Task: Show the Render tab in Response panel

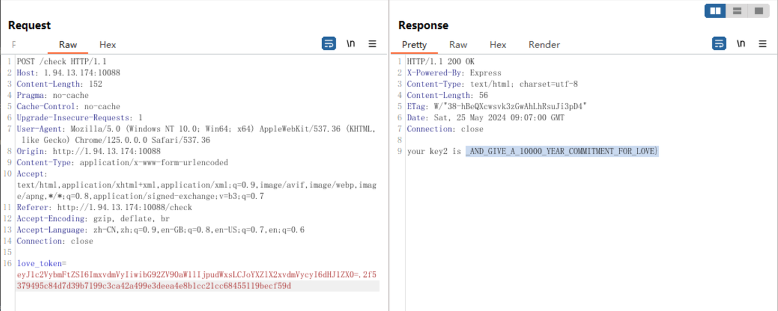Action: pos(544,44)
